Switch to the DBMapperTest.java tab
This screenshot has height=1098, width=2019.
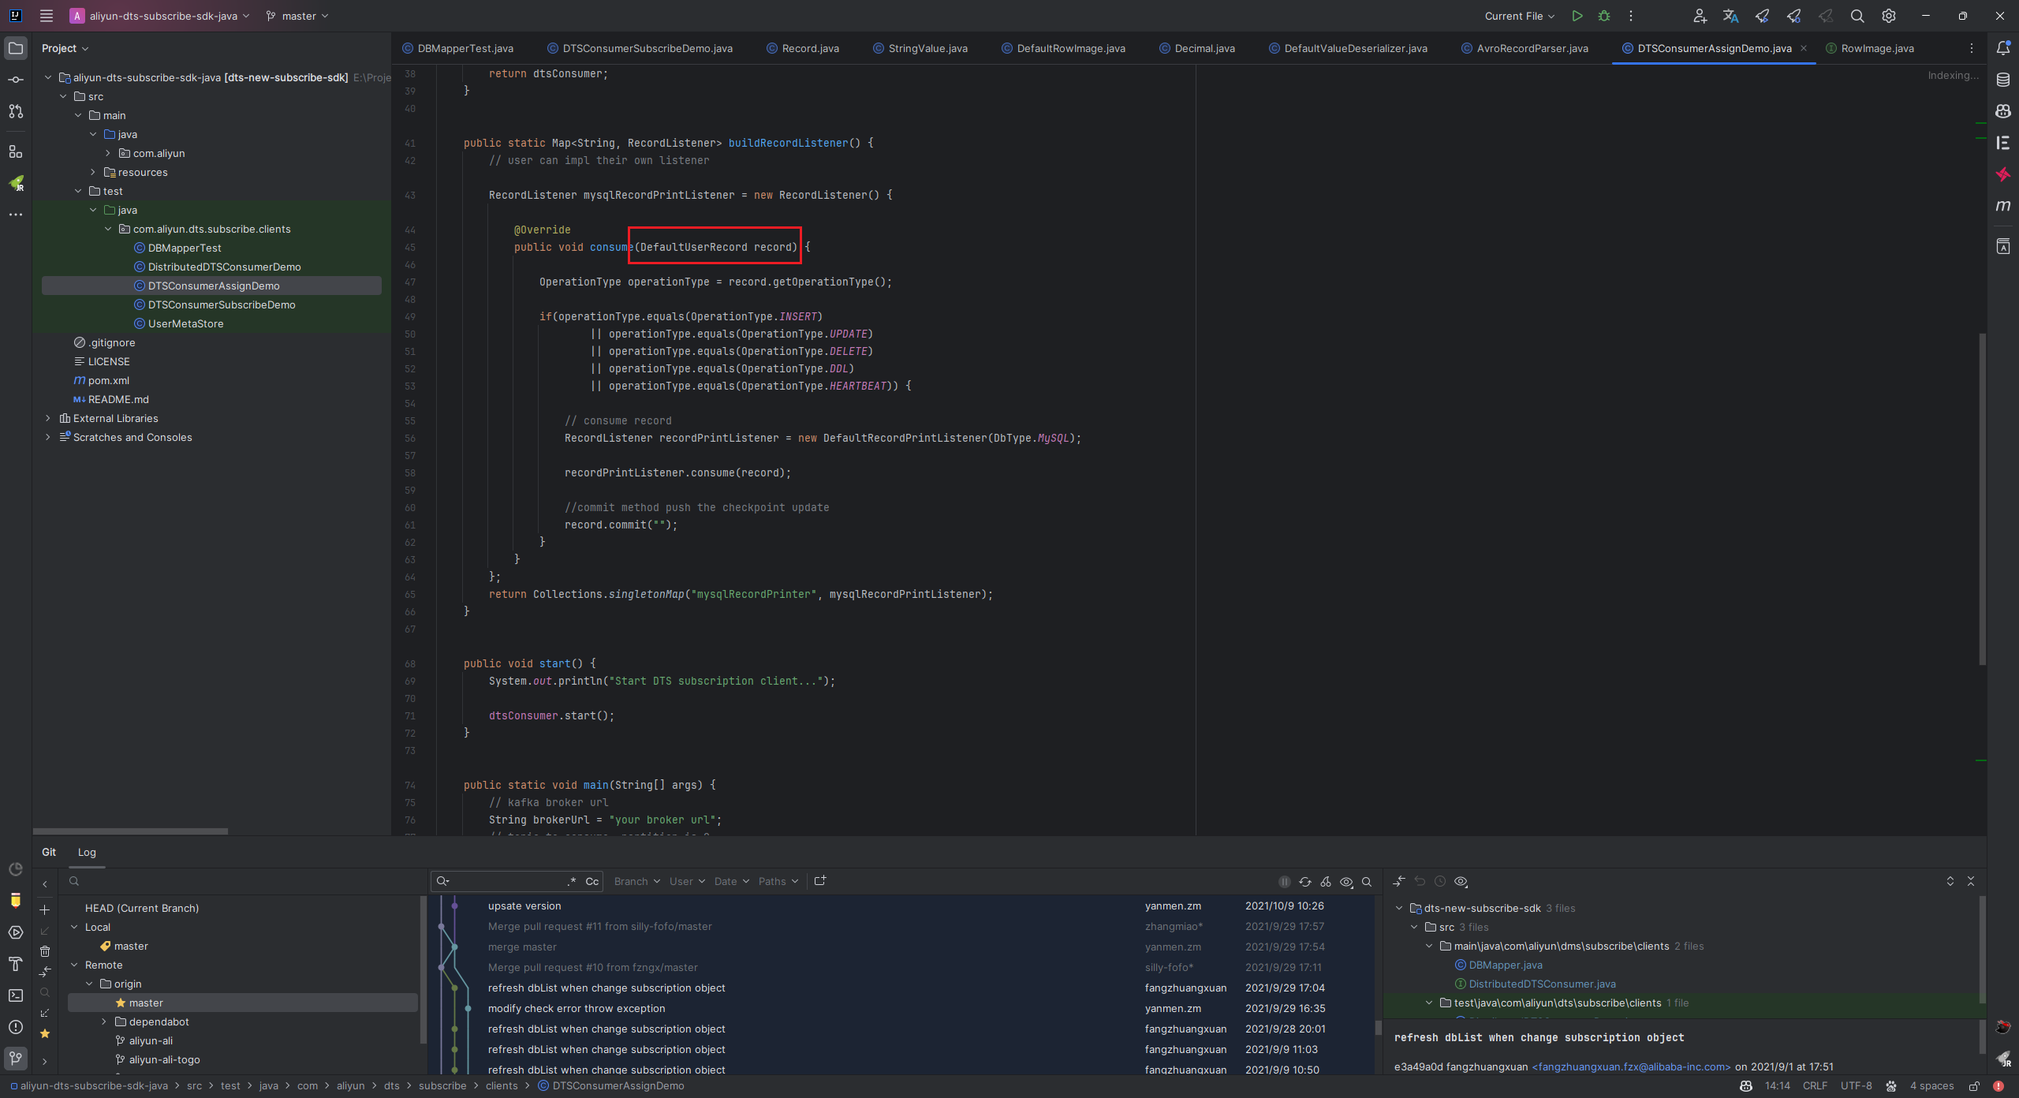pos(457,48)
